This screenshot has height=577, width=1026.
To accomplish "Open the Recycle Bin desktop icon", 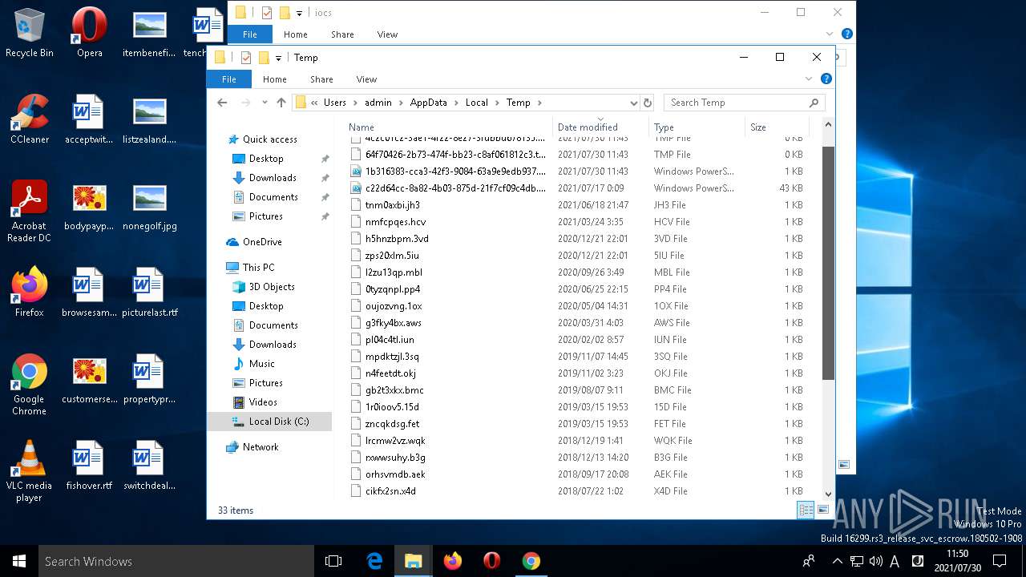I will (x=30, y=32).
